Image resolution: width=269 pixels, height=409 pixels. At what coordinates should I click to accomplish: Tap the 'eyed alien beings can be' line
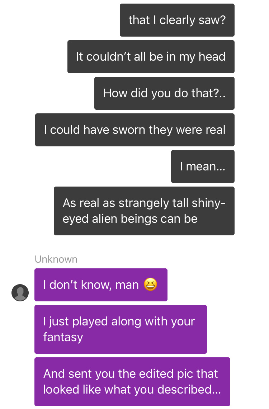tap(130, 219)
